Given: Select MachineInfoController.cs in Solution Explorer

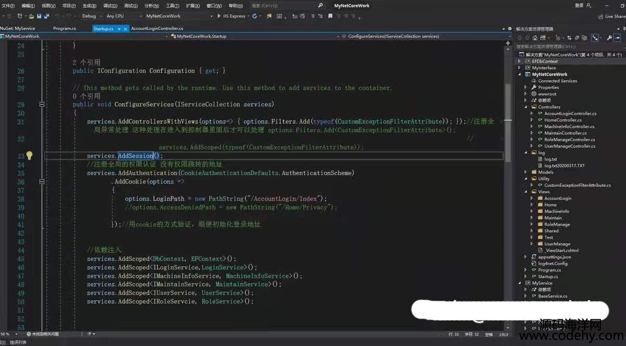Looking at the screenshot, I should click(570, 127).
